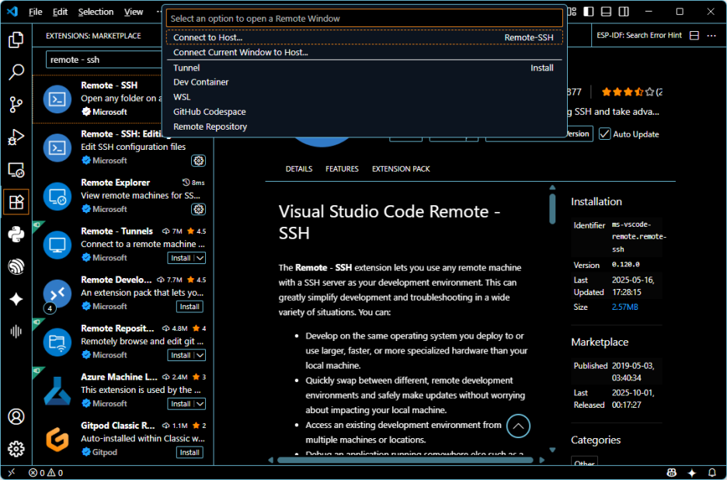Open the Copilot status bar icon
727x480 pixels.
point(671,472)
